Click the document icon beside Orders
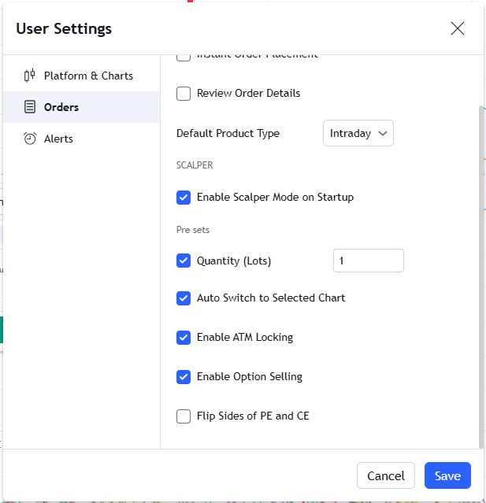486x503 pixels. [30, 107]
